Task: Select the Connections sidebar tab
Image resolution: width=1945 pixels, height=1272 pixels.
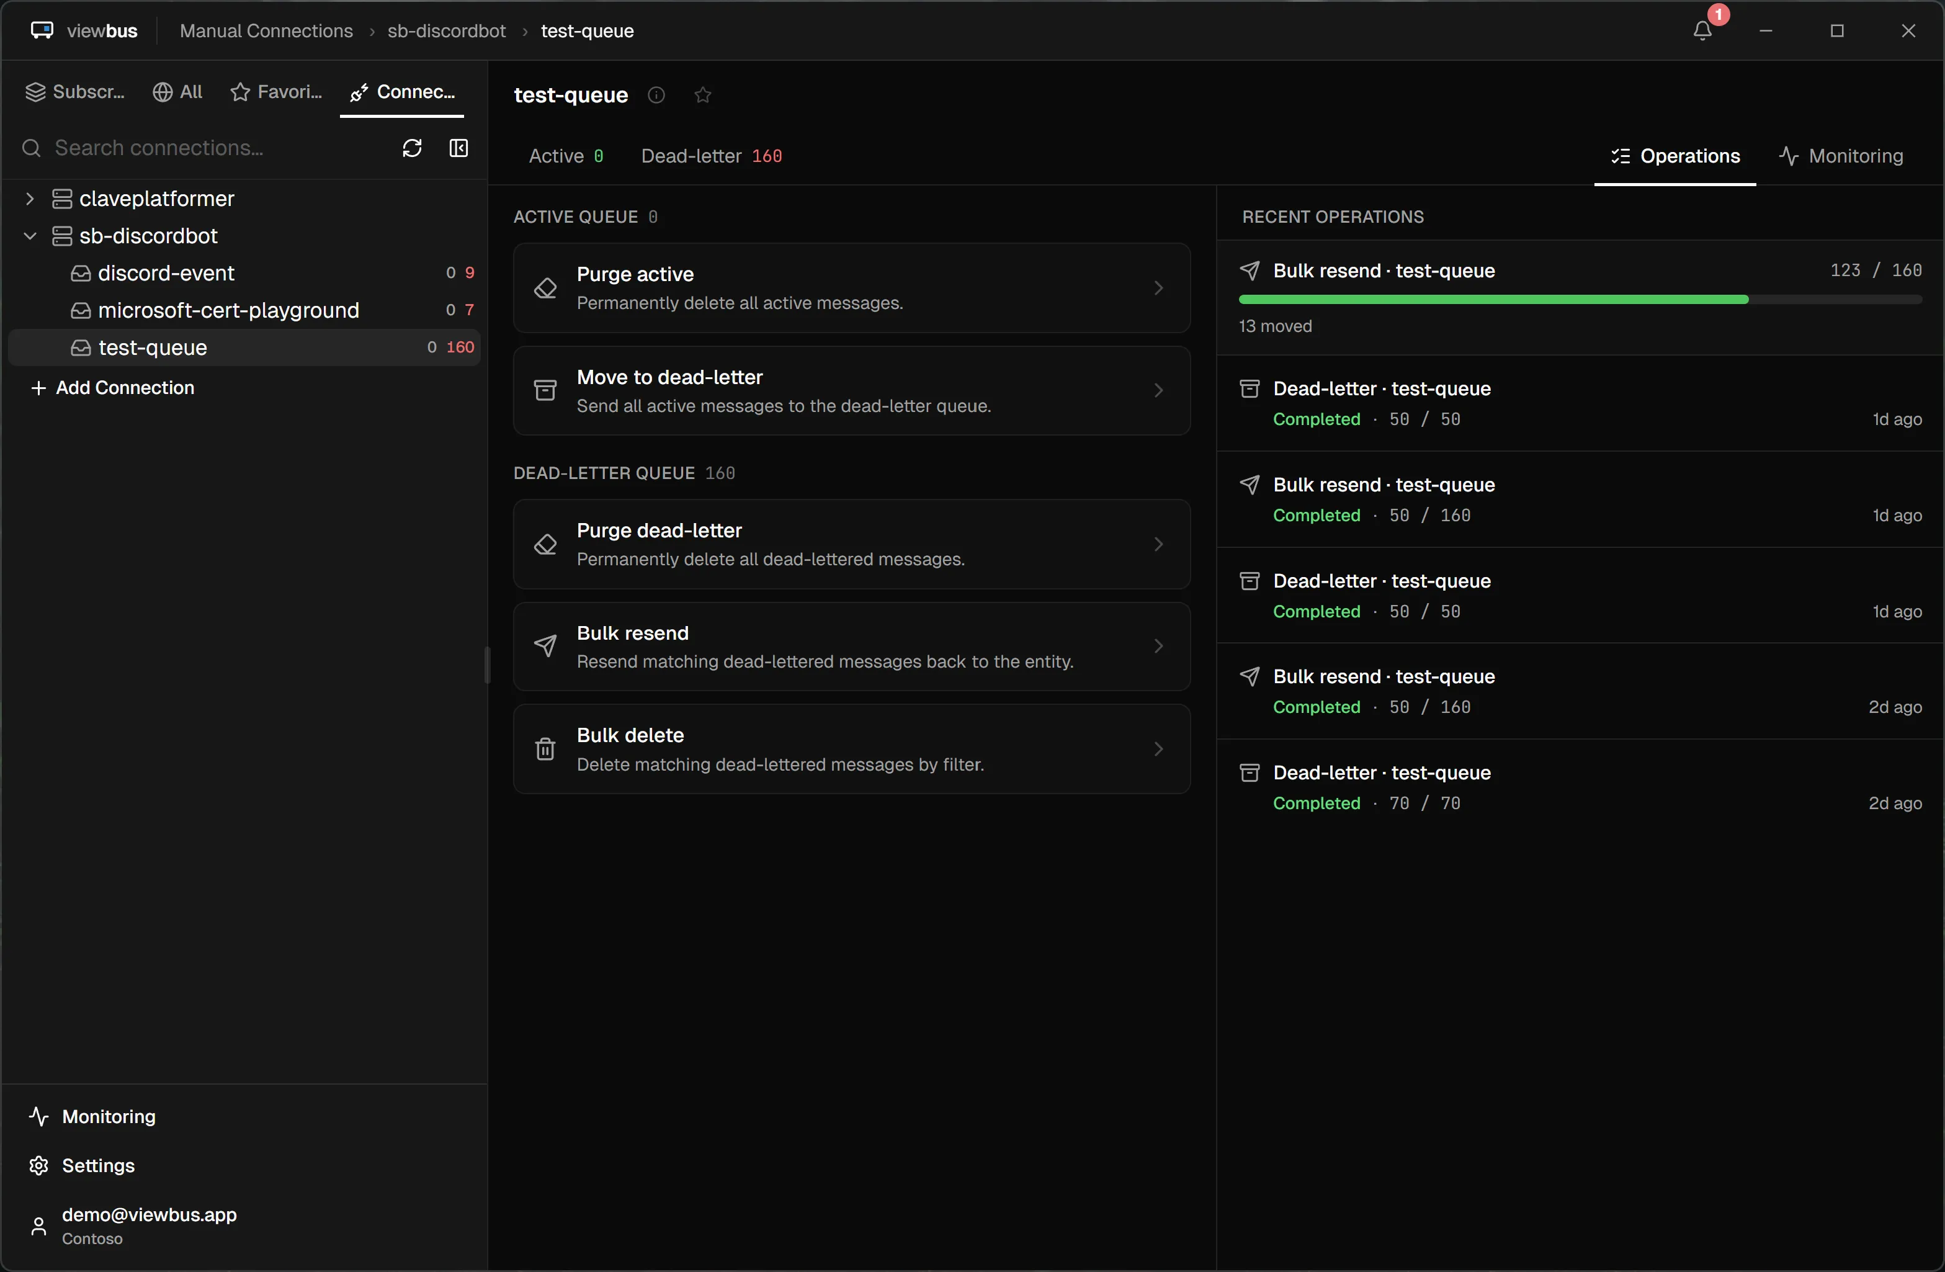Action: [x=402, y=92]
